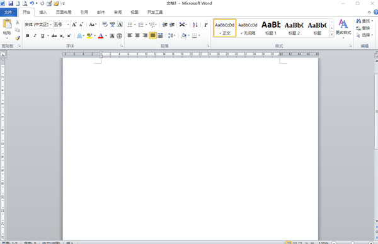Click the Enclose Characters circle icon
Image resolution: width=378 pixels, height=244 pixels.
click(x=119, y=36)
